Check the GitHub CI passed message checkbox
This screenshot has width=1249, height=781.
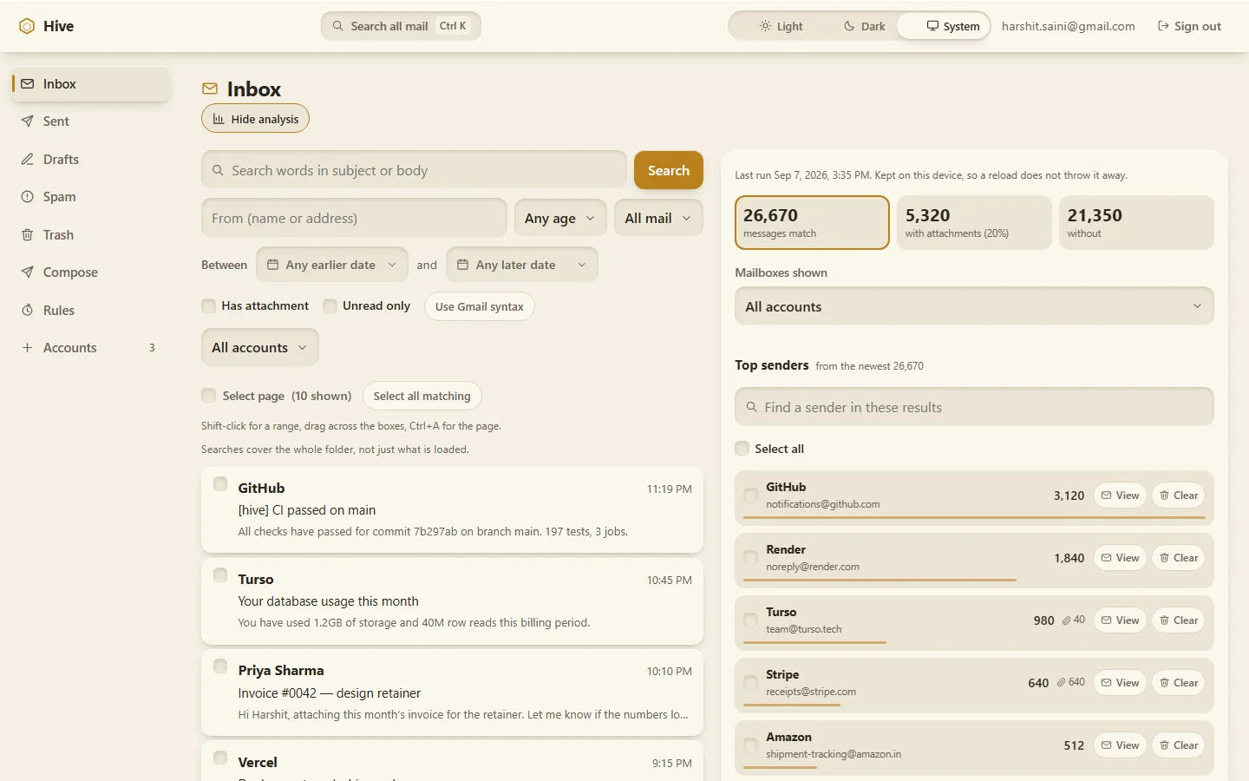tap(220, 484)
